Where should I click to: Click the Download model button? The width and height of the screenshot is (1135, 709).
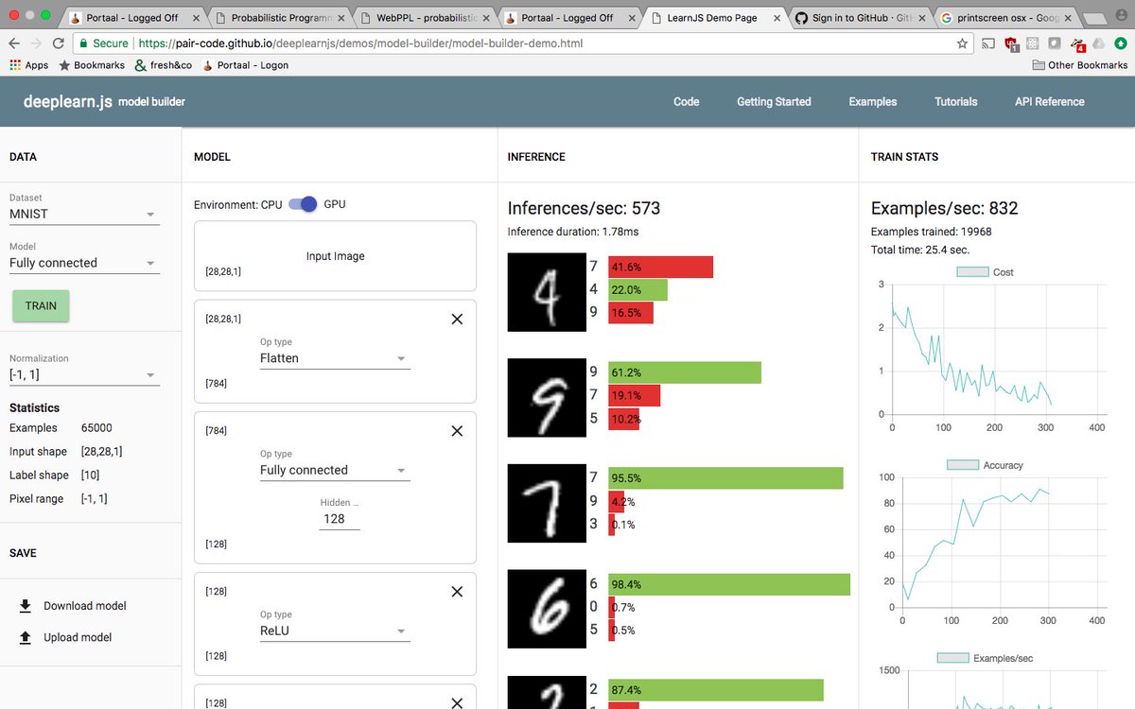tap(73, 606)
